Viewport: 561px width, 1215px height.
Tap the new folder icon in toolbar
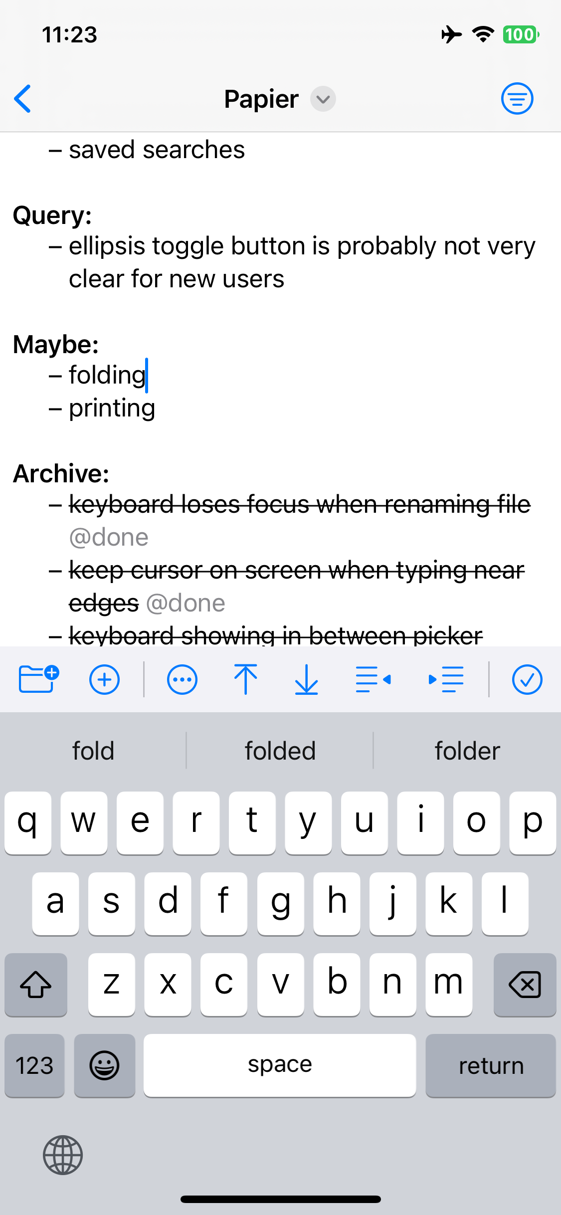click(x=38, y=679)
